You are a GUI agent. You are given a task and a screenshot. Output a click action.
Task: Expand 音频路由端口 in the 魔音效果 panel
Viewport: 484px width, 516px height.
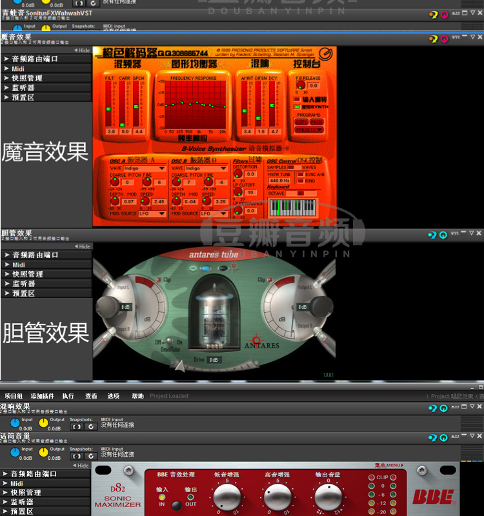pos(46,59)
